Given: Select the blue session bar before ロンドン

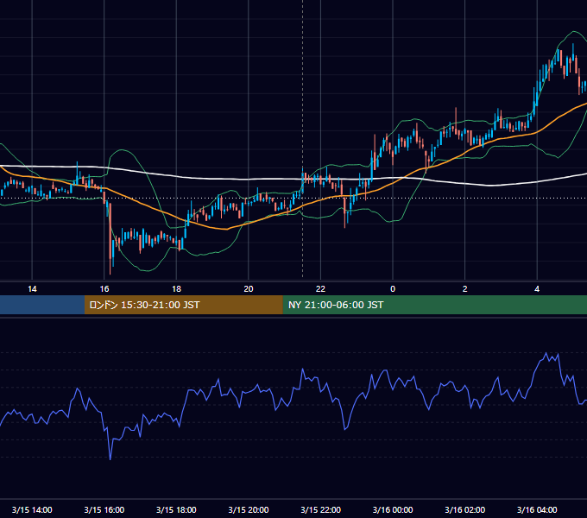Looking at the screenshot, I should pyautogui.click(x=42, y=305).
